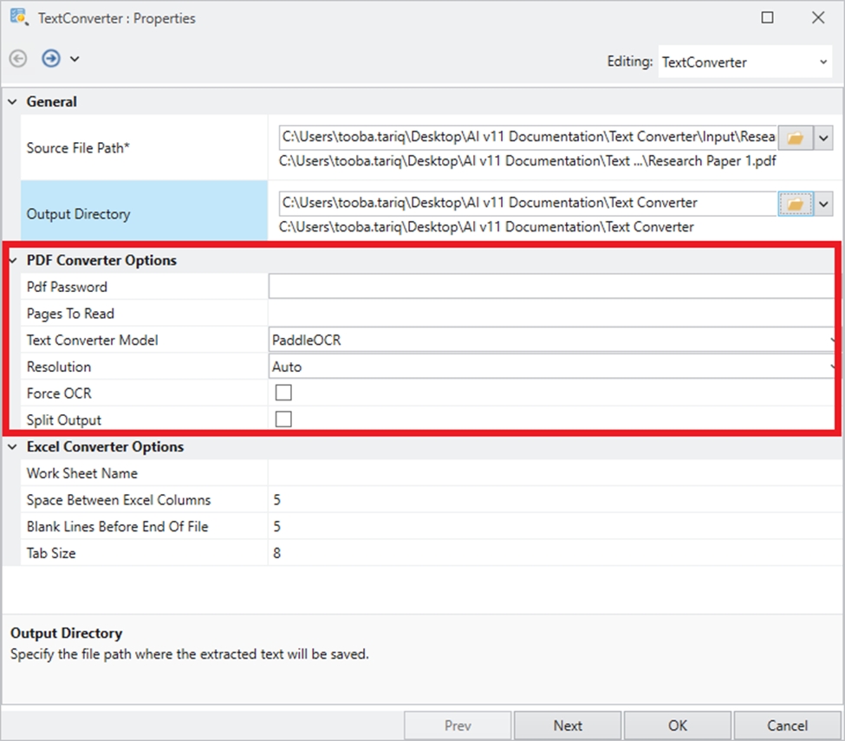Image resolution: width=845 pixels, height=741 pixels.
Task: Open the Resolution Auto dropdown
Action: [552, 367]
